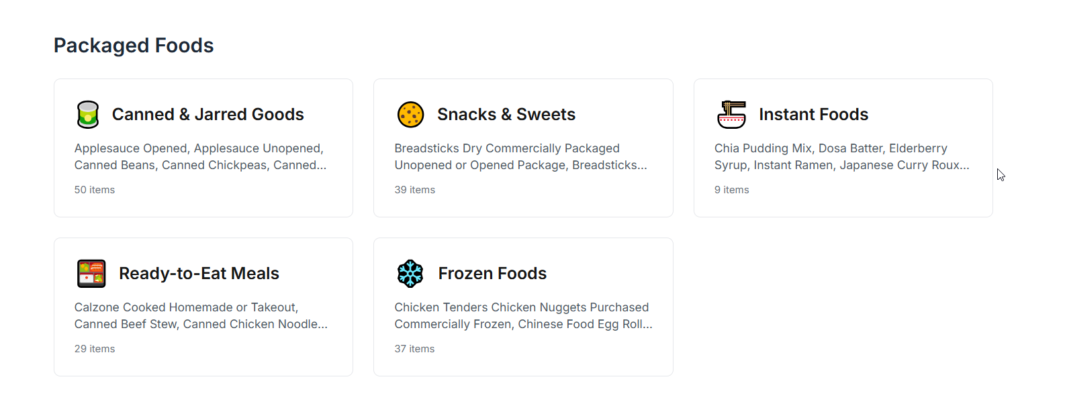Click the 29 items count label
This screenshot has width=1065, height=414.
coord(95,349)
